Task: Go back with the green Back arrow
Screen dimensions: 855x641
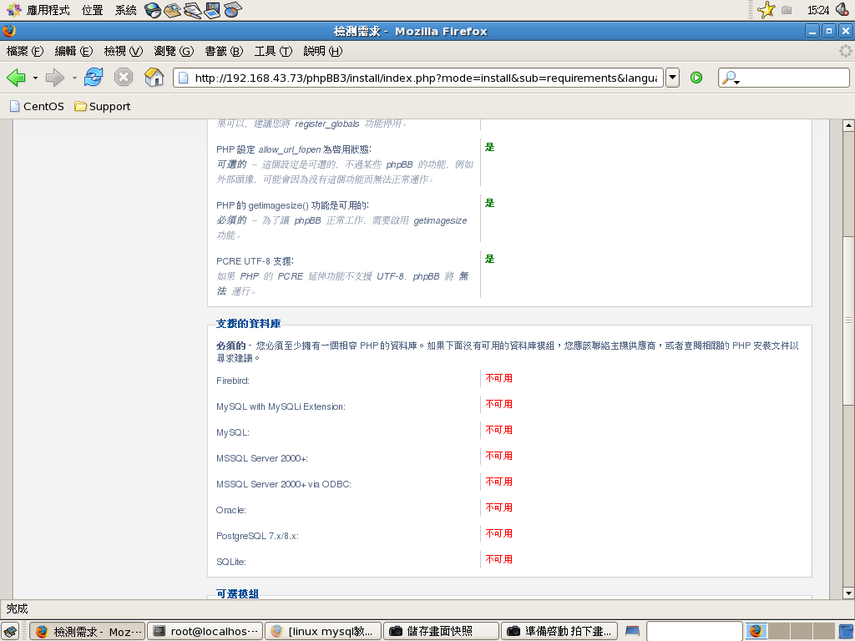Action: 17,78
